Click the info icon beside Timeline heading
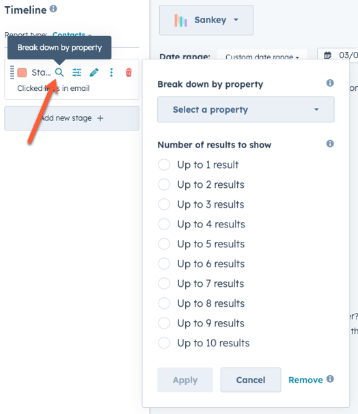Image resolution: width=358 pixels, height=414 pixels. pos(53,9)
